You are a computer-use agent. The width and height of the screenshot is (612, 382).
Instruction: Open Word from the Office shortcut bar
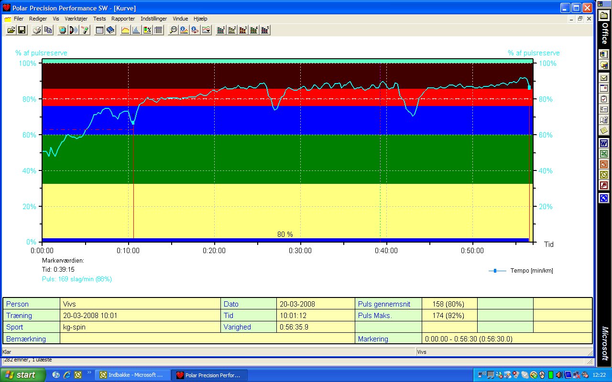coord(604,143)
